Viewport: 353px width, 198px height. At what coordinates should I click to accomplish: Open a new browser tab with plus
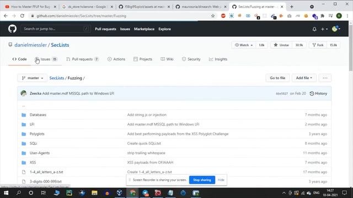point(292,7)
